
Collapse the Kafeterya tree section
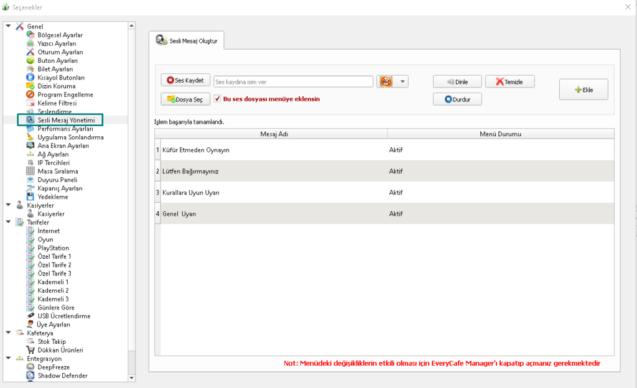click(x=8, y=333)
